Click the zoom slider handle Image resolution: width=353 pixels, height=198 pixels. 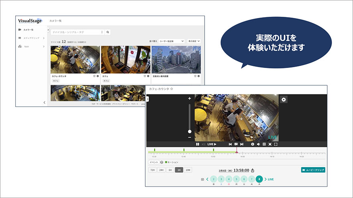coord(190,131)
